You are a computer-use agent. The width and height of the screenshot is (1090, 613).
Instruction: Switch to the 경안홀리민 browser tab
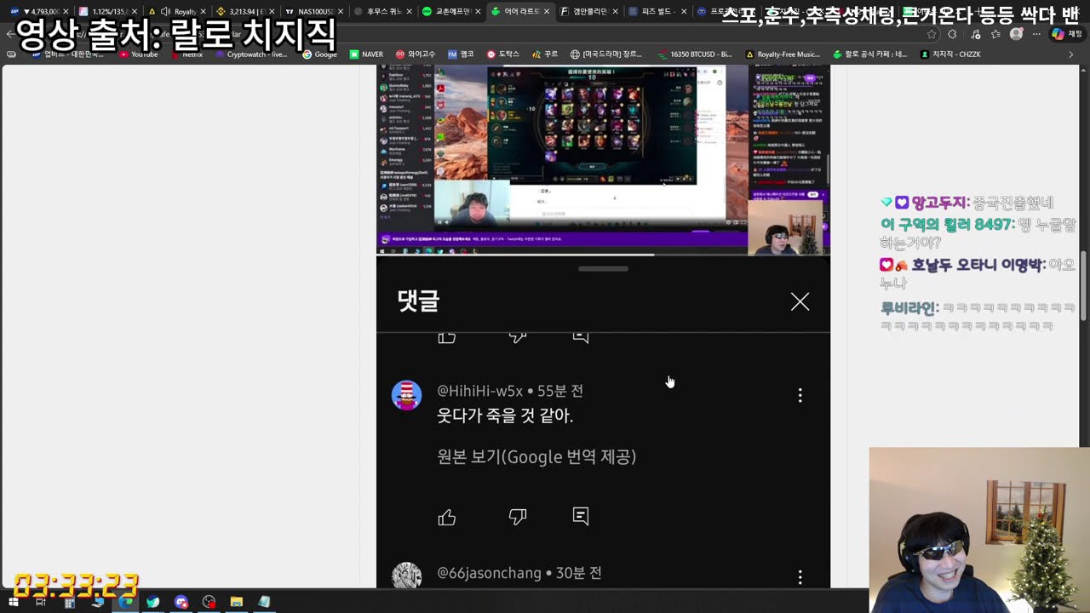click(588, 11)
